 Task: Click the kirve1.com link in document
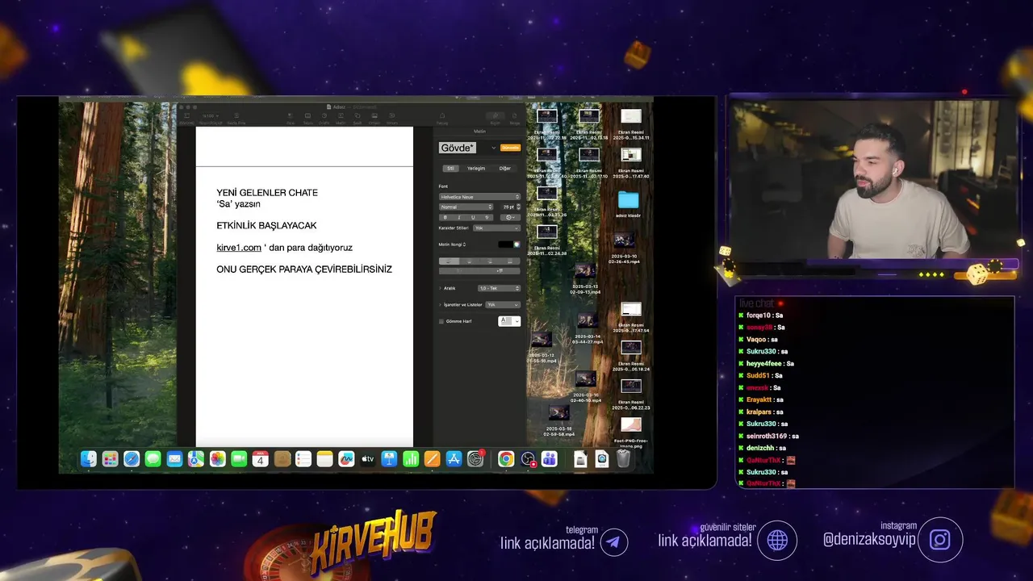click(239, 248)
